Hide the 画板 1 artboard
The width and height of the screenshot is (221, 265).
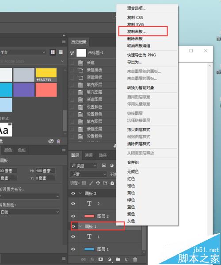[x=73, y=226]
